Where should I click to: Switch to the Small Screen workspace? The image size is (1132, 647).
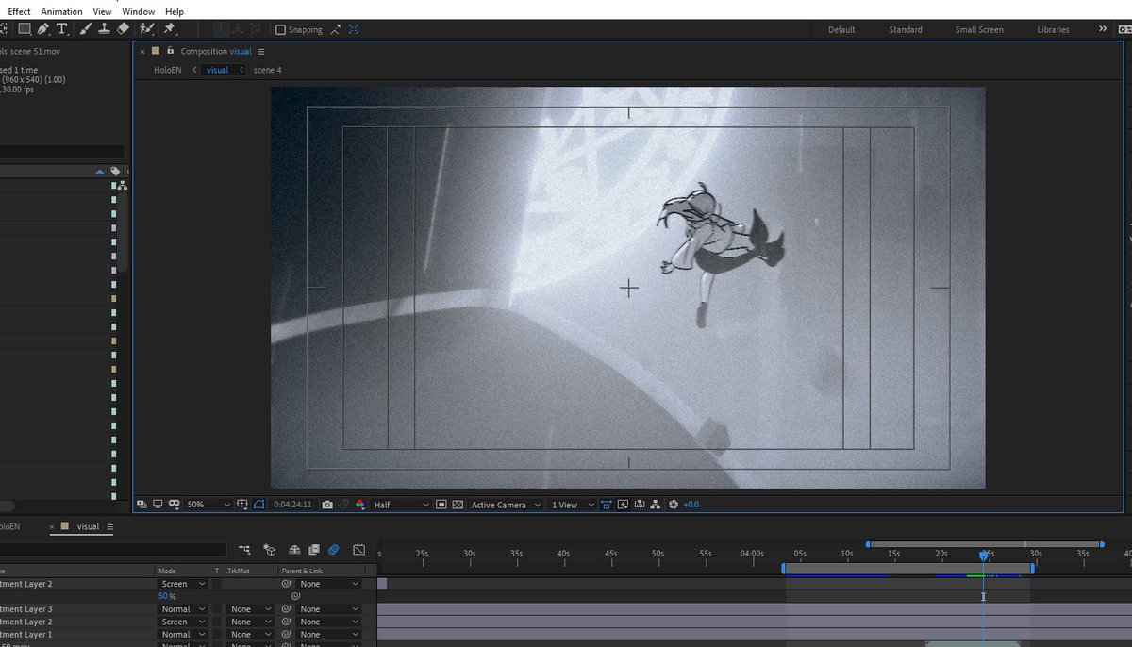[x=979, y=29]
